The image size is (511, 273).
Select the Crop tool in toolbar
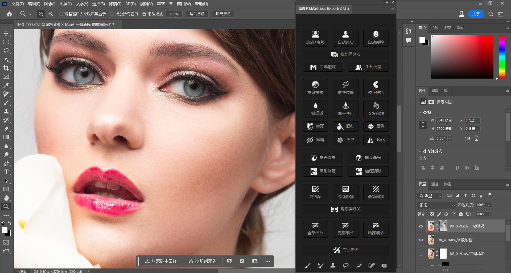pyautogui.click(x=6, y=68)
